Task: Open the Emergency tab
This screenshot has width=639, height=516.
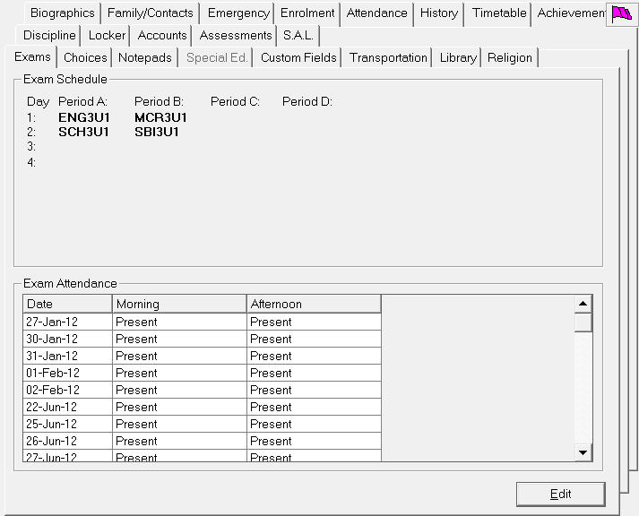Action: (237, 13)
